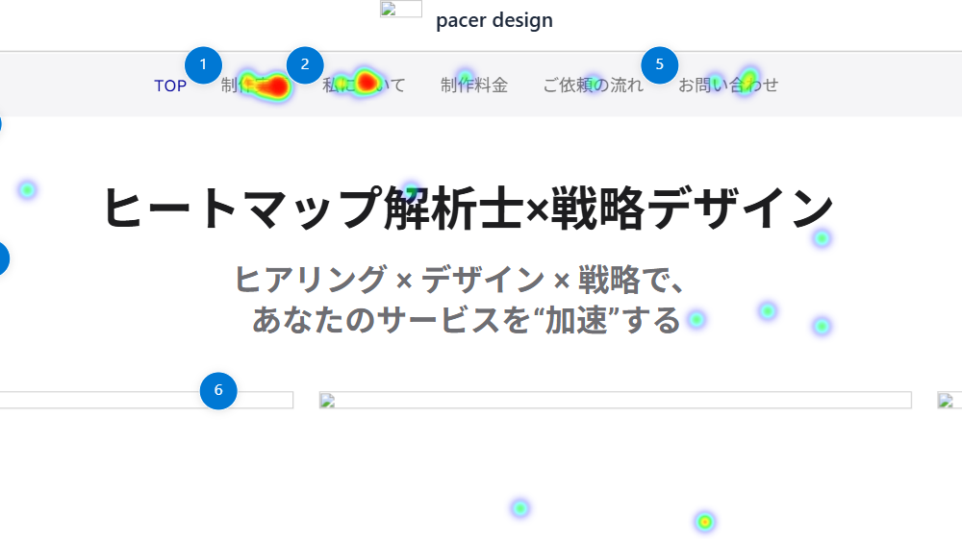Viewport: 962px width, 541px height.
Task: Click the pacer design site title
Action: point(494,20)
